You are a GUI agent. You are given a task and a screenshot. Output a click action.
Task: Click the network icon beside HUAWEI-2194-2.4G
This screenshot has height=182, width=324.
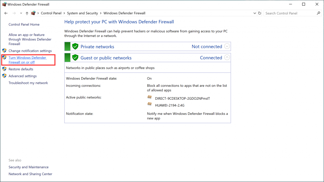coord(149,104)
